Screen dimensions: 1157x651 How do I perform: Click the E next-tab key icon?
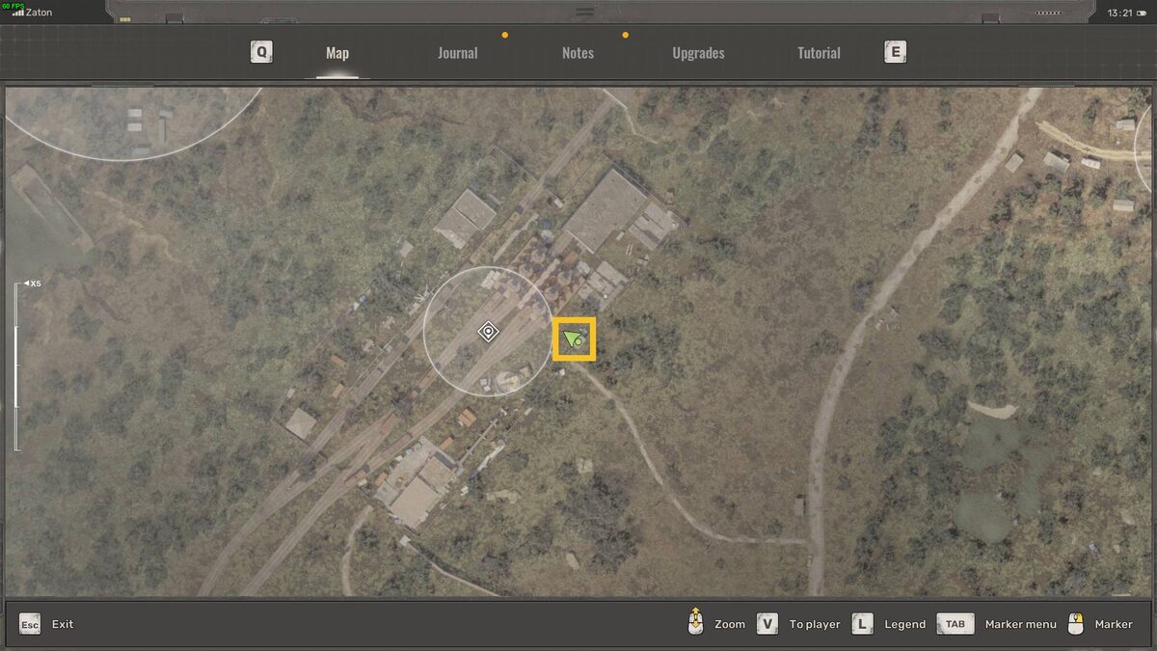895,52
